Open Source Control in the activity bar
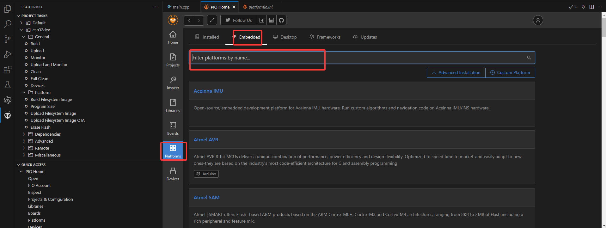Screen dimensions: 606x228 coord(7,39)
